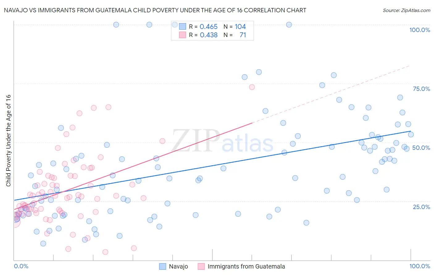Click the 50.0% y-axis label
The image size is (434, 275).
coord(421,148)
